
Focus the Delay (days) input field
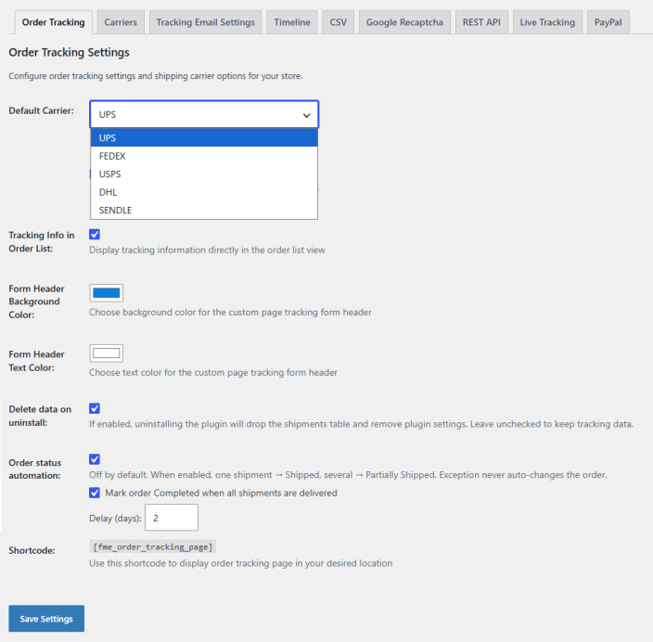coord(172,518)
